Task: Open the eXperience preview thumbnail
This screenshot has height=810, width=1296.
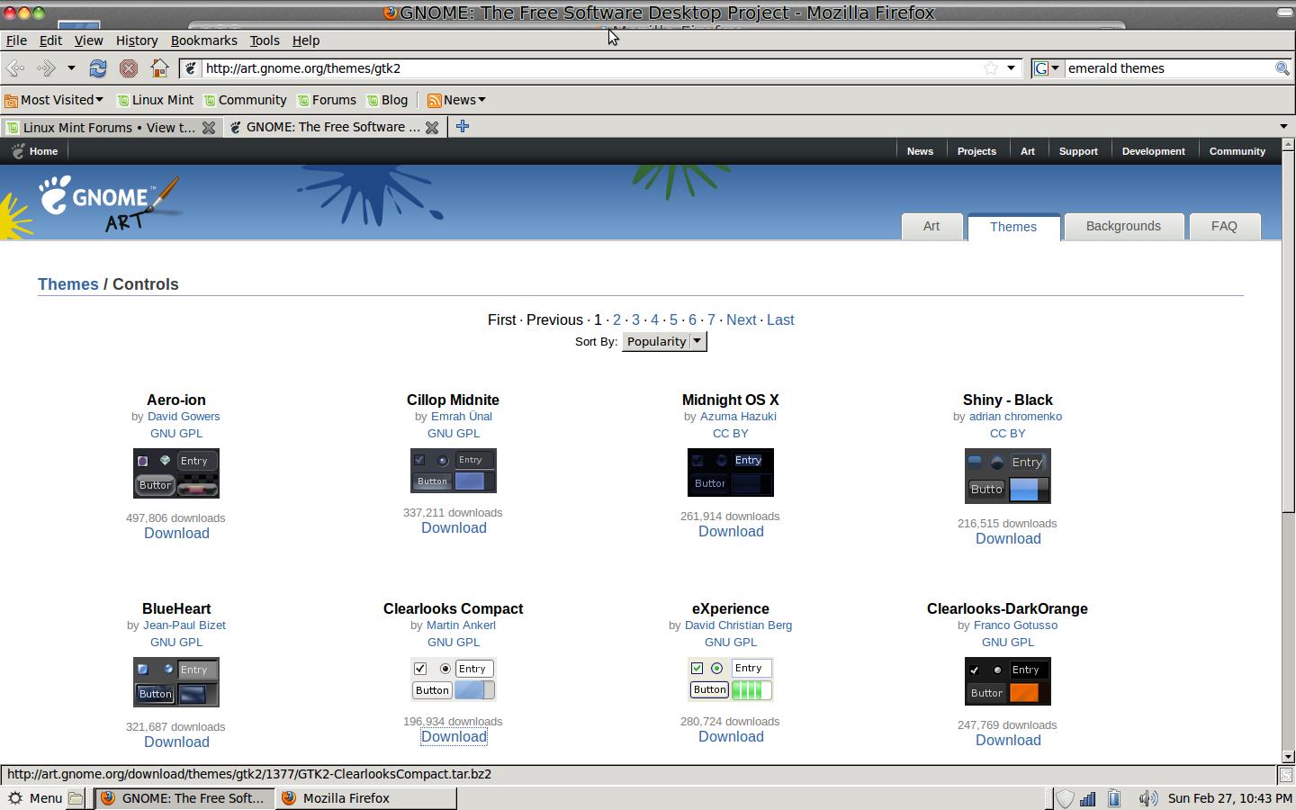Action: [x=731, y=679]
